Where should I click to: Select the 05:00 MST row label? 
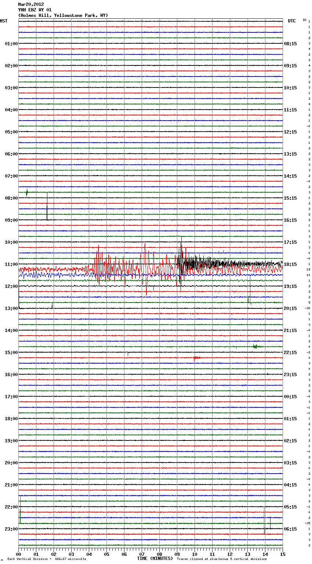11,132
